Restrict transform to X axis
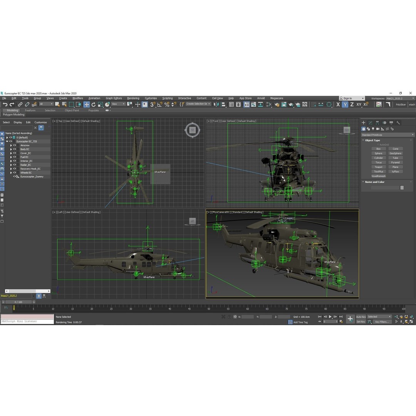 point(338,104)
